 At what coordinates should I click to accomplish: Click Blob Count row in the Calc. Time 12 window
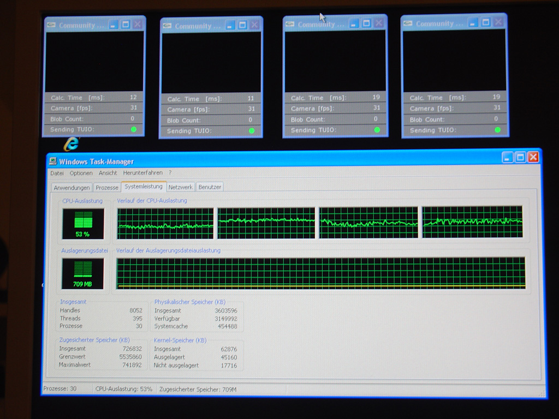93,118
